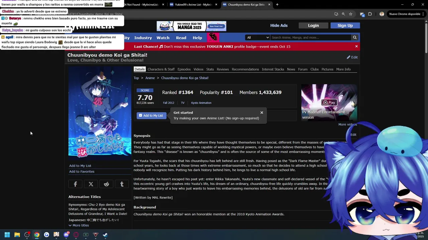Switch to the Stats tab
This screenshot has height=240, width=428.
point(210,69)
